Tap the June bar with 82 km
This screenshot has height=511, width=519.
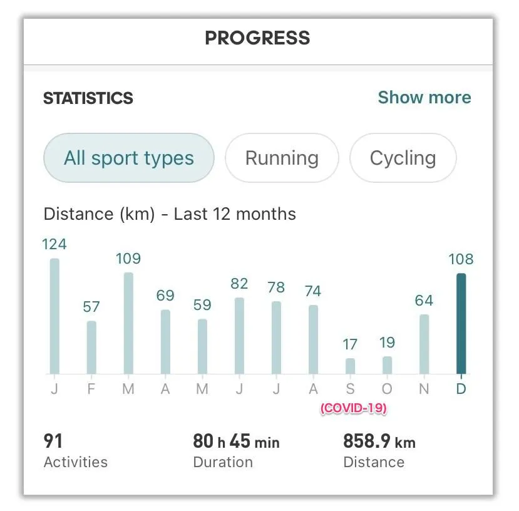(x=239, y=336)
